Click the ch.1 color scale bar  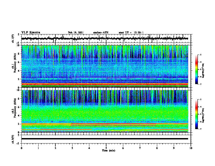coord(197,69)
